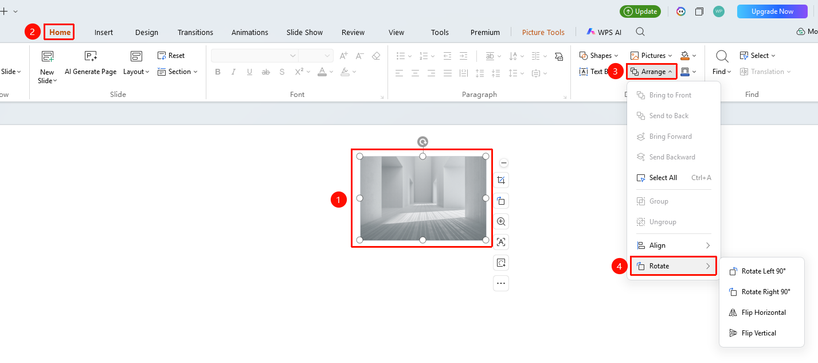Open the three-dots more options beside the picture
This screenshot has width=818, height=363.
(501, 283)
